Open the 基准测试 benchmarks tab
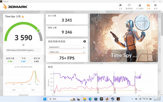 click(x=129, y=7)
